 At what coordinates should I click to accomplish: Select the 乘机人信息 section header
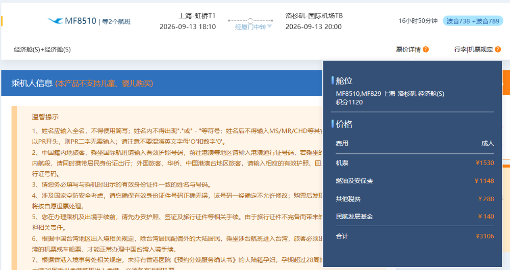pyautogui.click(x=32, y=83)
